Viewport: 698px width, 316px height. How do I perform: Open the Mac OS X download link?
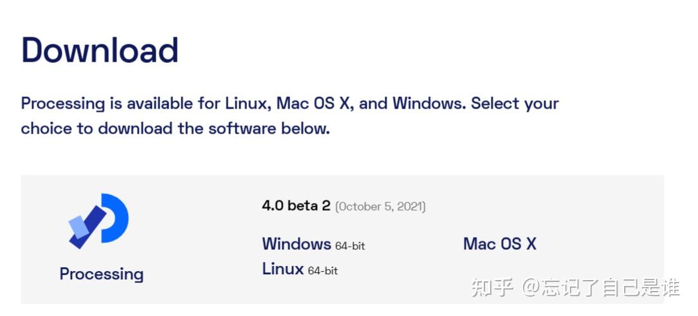pyautogui.click(x=499, y=244)
